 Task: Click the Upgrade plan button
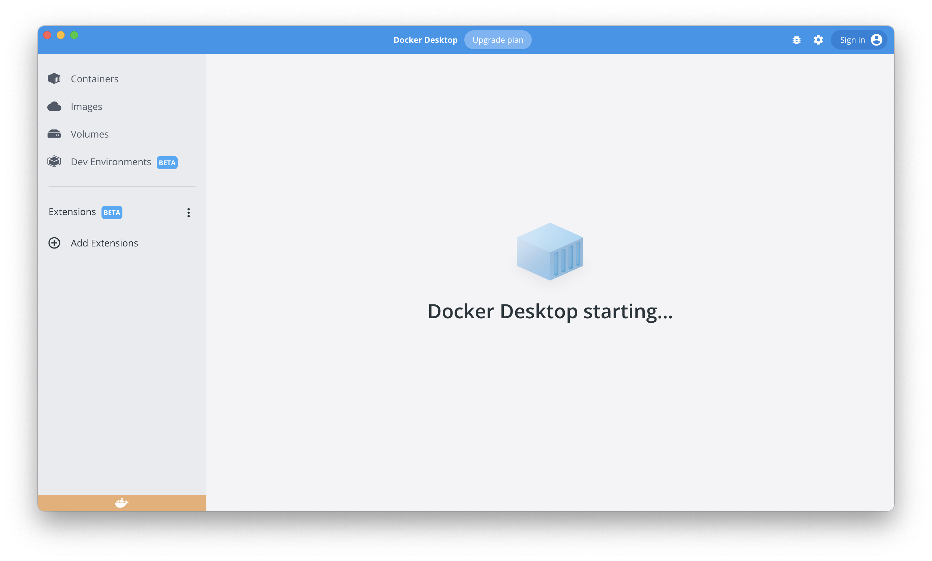point(498,40)
